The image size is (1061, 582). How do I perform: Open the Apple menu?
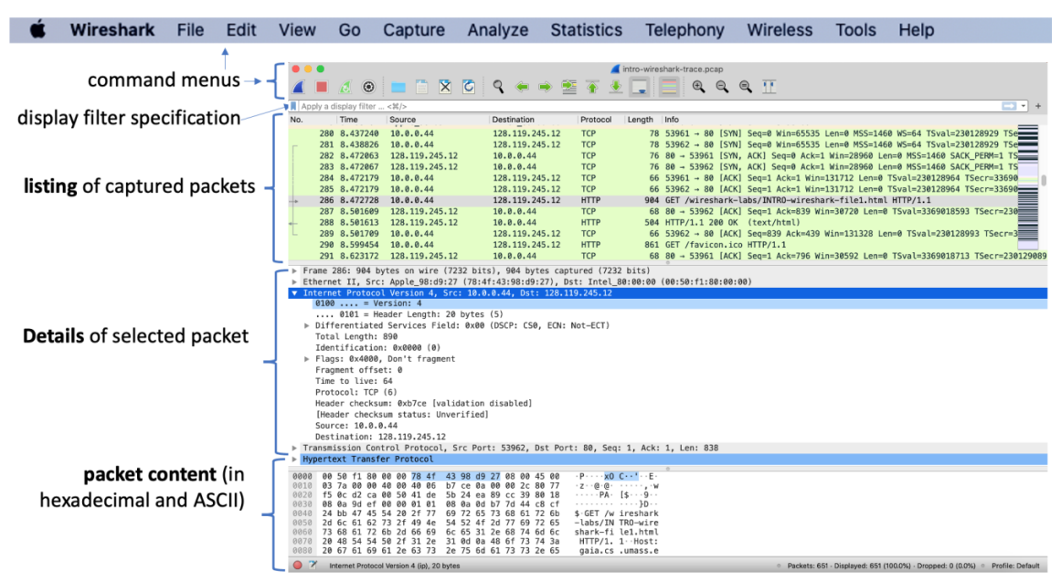click(x=37, y=30)
